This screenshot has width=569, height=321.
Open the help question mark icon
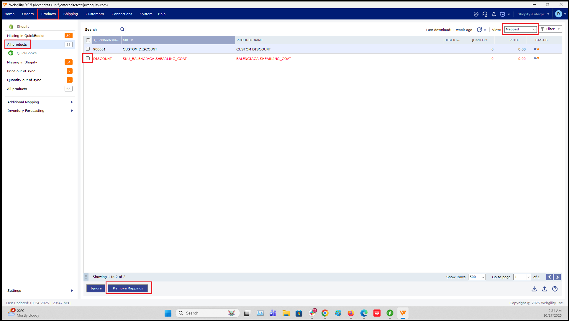(x=555, y=289)
